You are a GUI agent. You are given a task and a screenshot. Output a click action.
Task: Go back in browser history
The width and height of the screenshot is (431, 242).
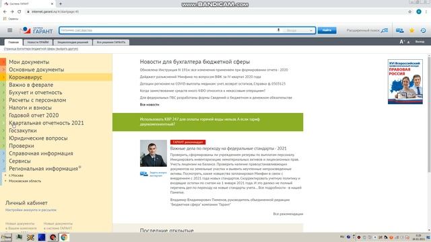coord(5,11)
